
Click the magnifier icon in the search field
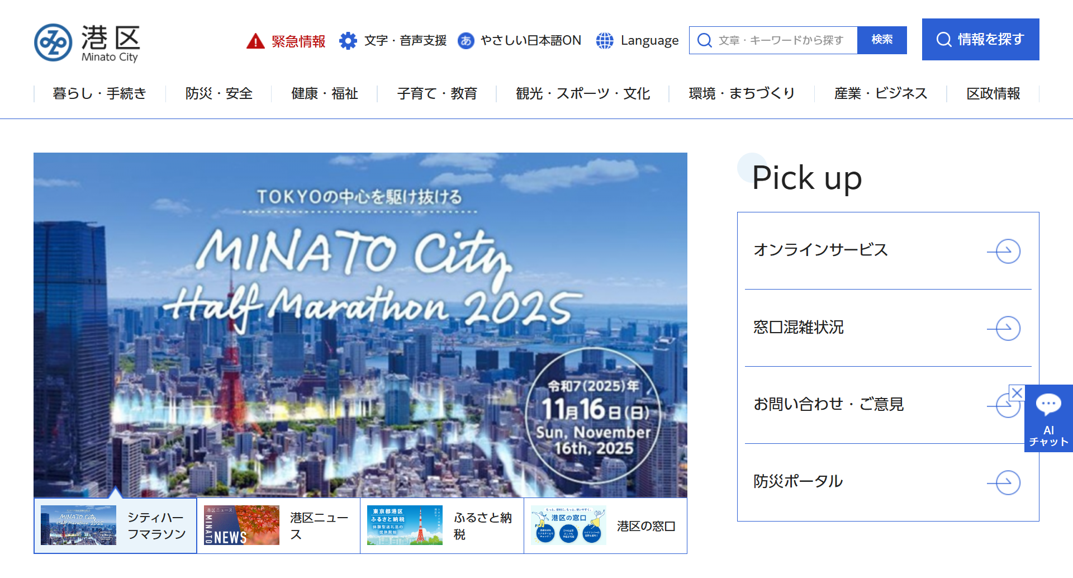[x=705, y=40]
